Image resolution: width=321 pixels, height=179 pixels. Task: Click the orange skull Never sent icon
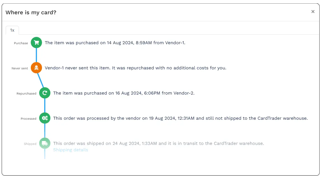pyautogui.click(x=36, y=68)
